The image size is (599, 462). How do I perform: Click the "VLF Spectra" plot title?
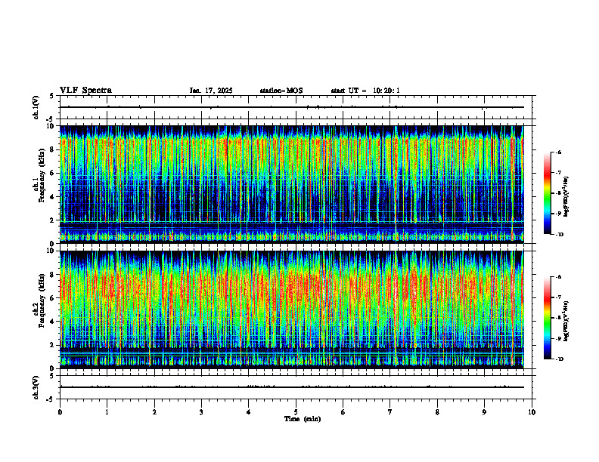tap(85, 91)
